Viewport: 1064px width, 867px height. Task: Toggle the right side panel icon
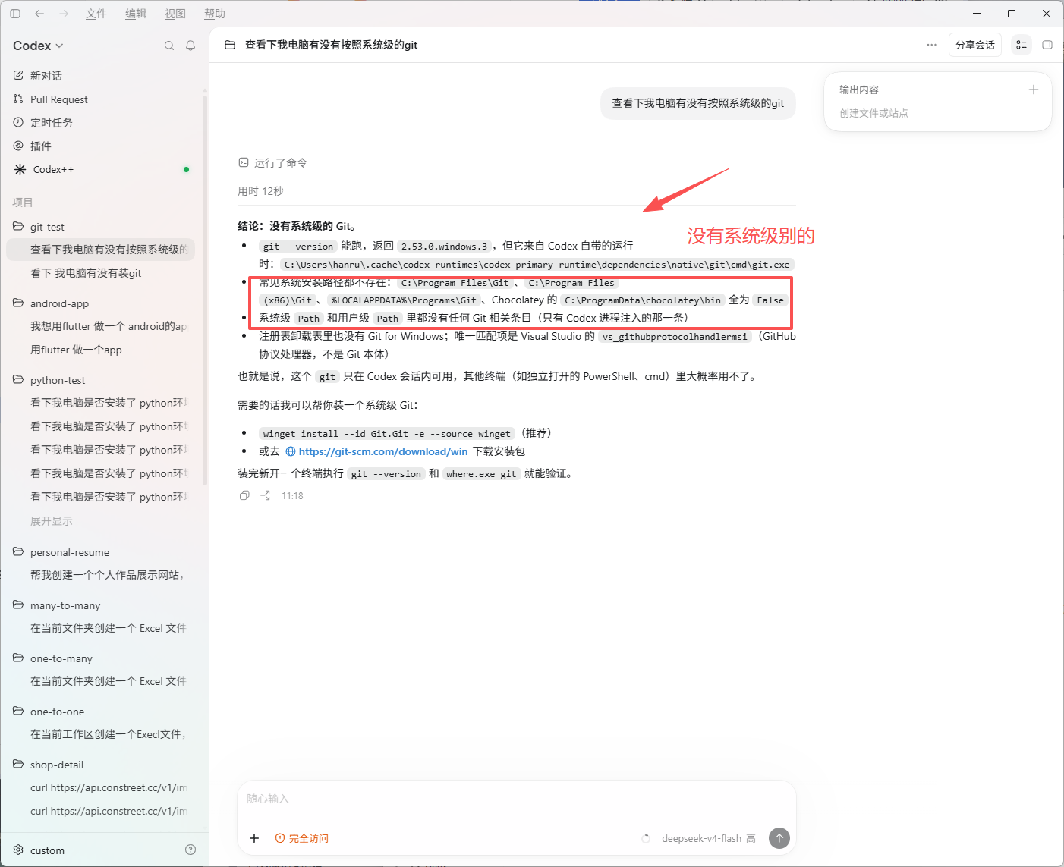coord(1047,45)
